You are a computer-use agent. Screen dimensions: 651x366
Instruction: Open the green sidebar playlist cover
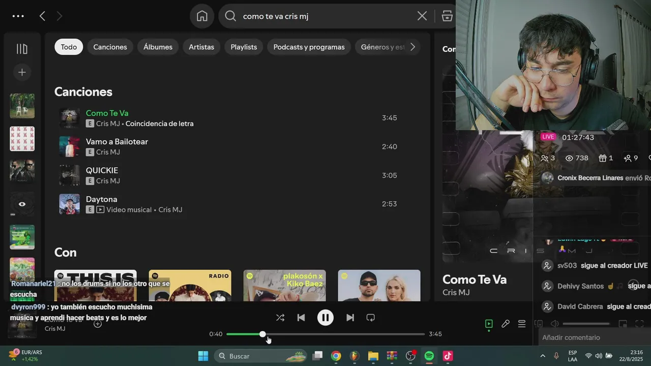coord(22,237)
